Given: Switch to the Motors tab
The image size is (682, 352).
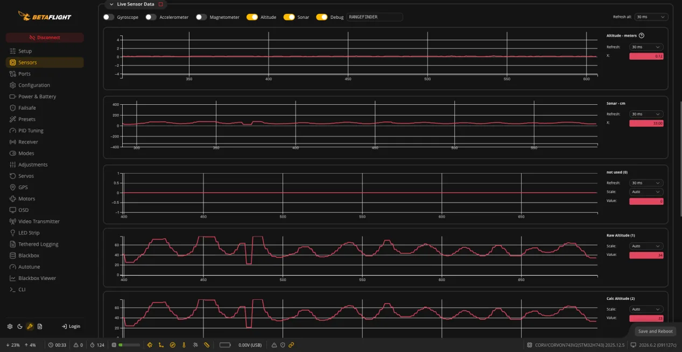Looking at the screenshot, I should (45, 199).
